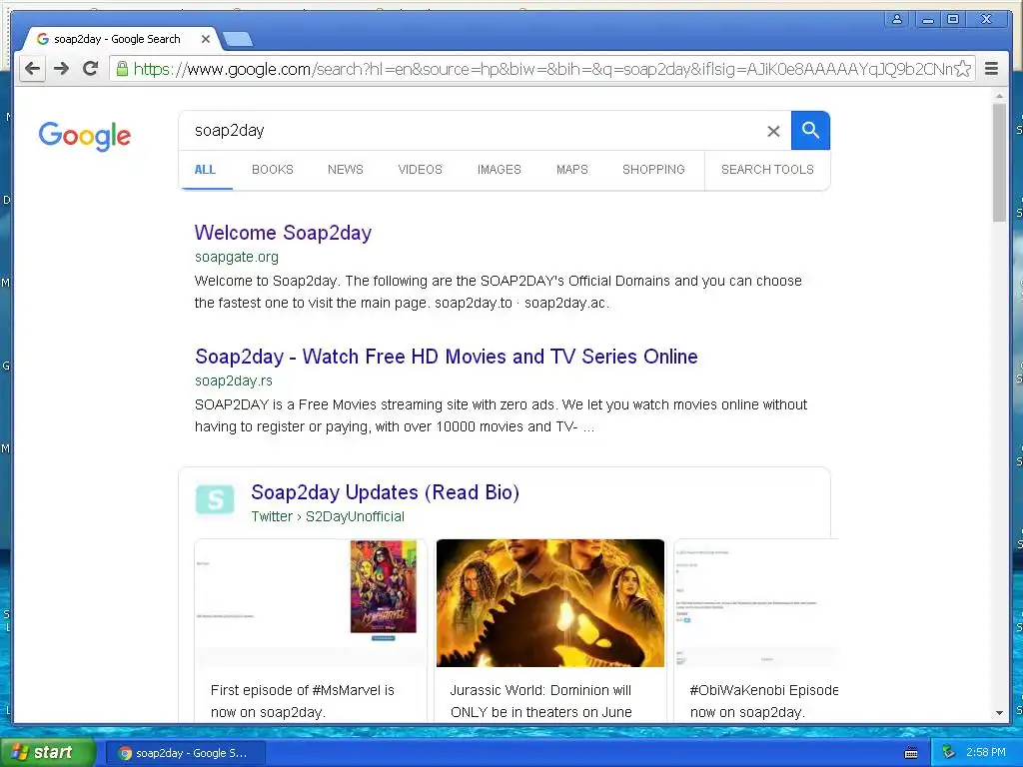Open the Windows start button
This screenshot has height=767, width=1023.
47,753
